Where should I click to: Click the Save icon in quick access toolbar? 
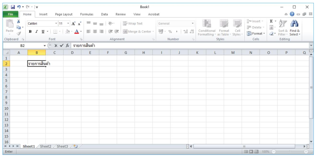tap(13, 7)
